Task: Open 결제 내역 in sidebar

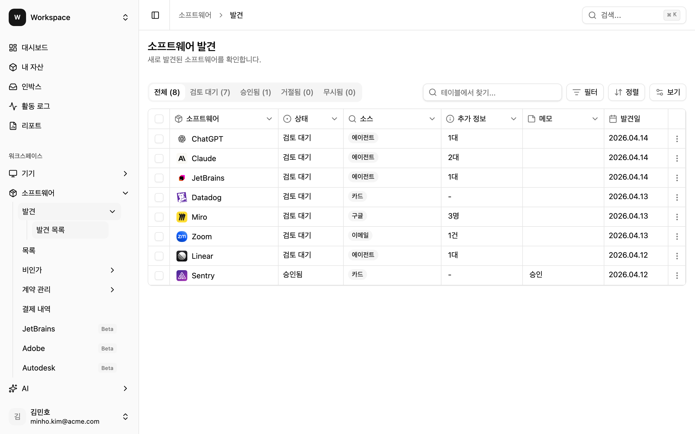Action: [36, 309]
